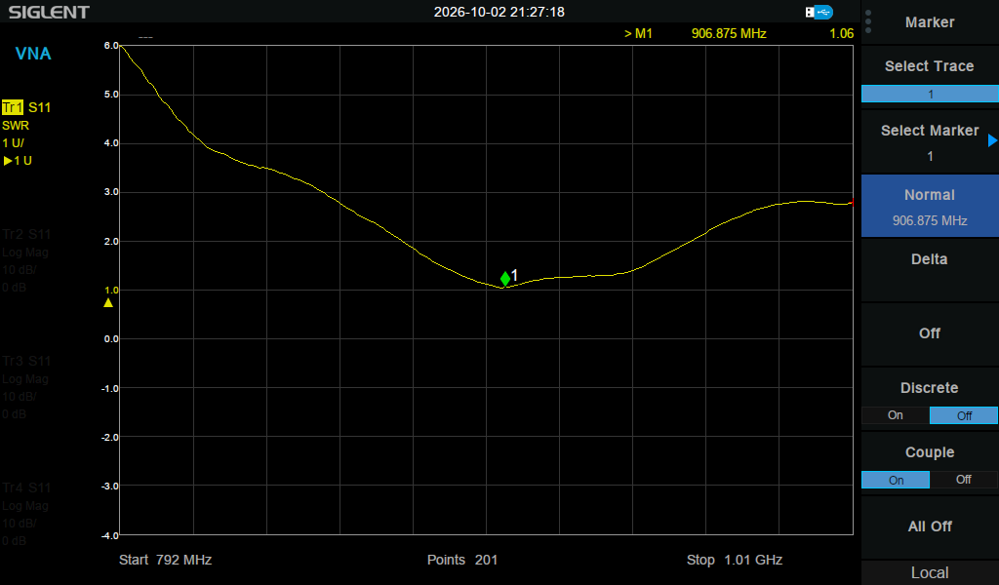
Task: Turn Discrete marker mode On
Action: coord(896,415)
